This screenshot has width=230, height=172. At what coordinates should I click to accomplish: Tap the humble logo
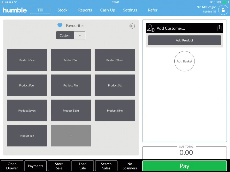(x=15, y=10)
